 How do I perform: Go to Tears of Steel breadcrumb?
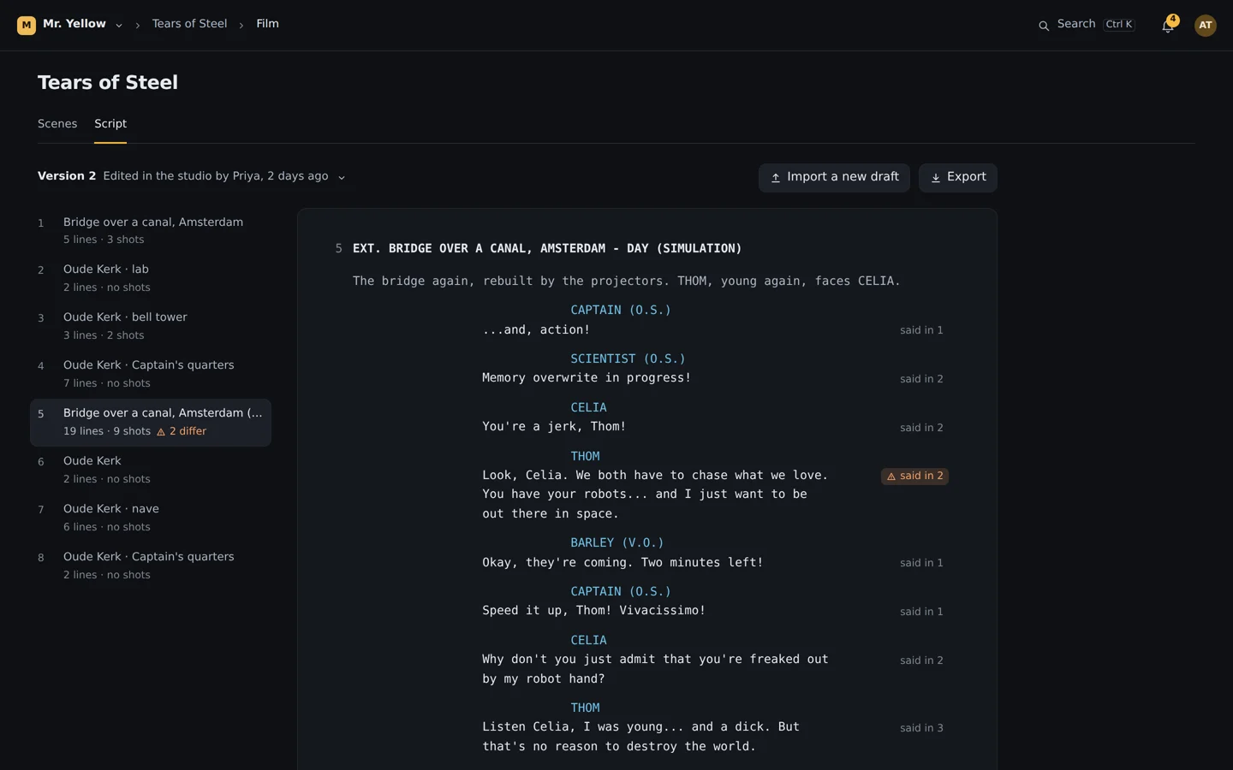coord(189,24)
